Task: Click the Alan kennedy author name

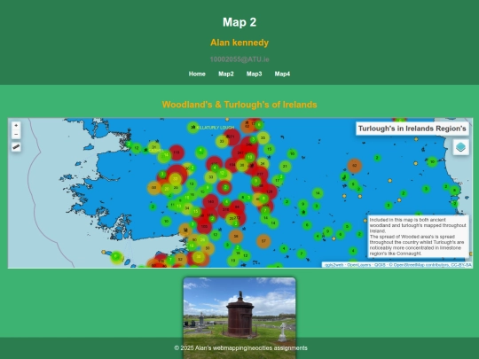Action: click(x=239, y=43)
